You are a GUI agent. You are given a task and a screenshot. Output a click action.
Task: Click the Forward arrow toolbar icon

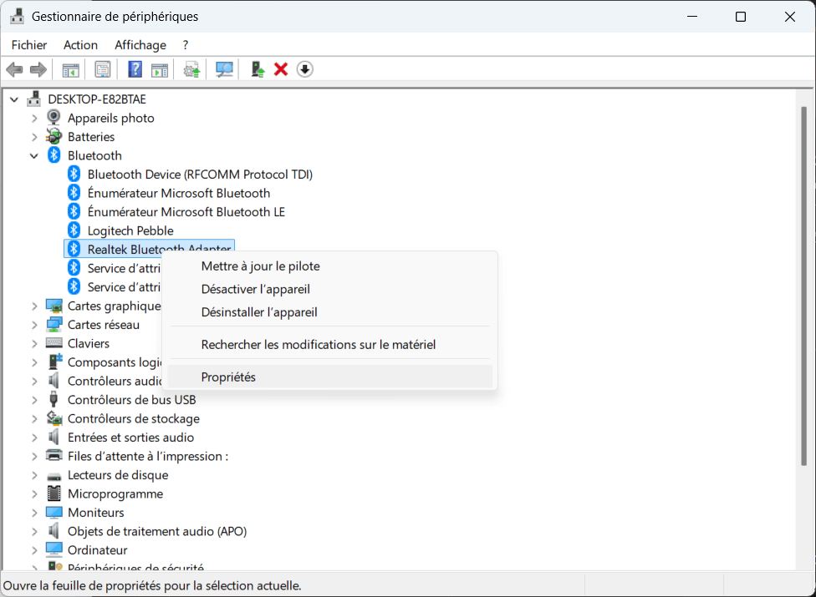(x=38, y=69)
